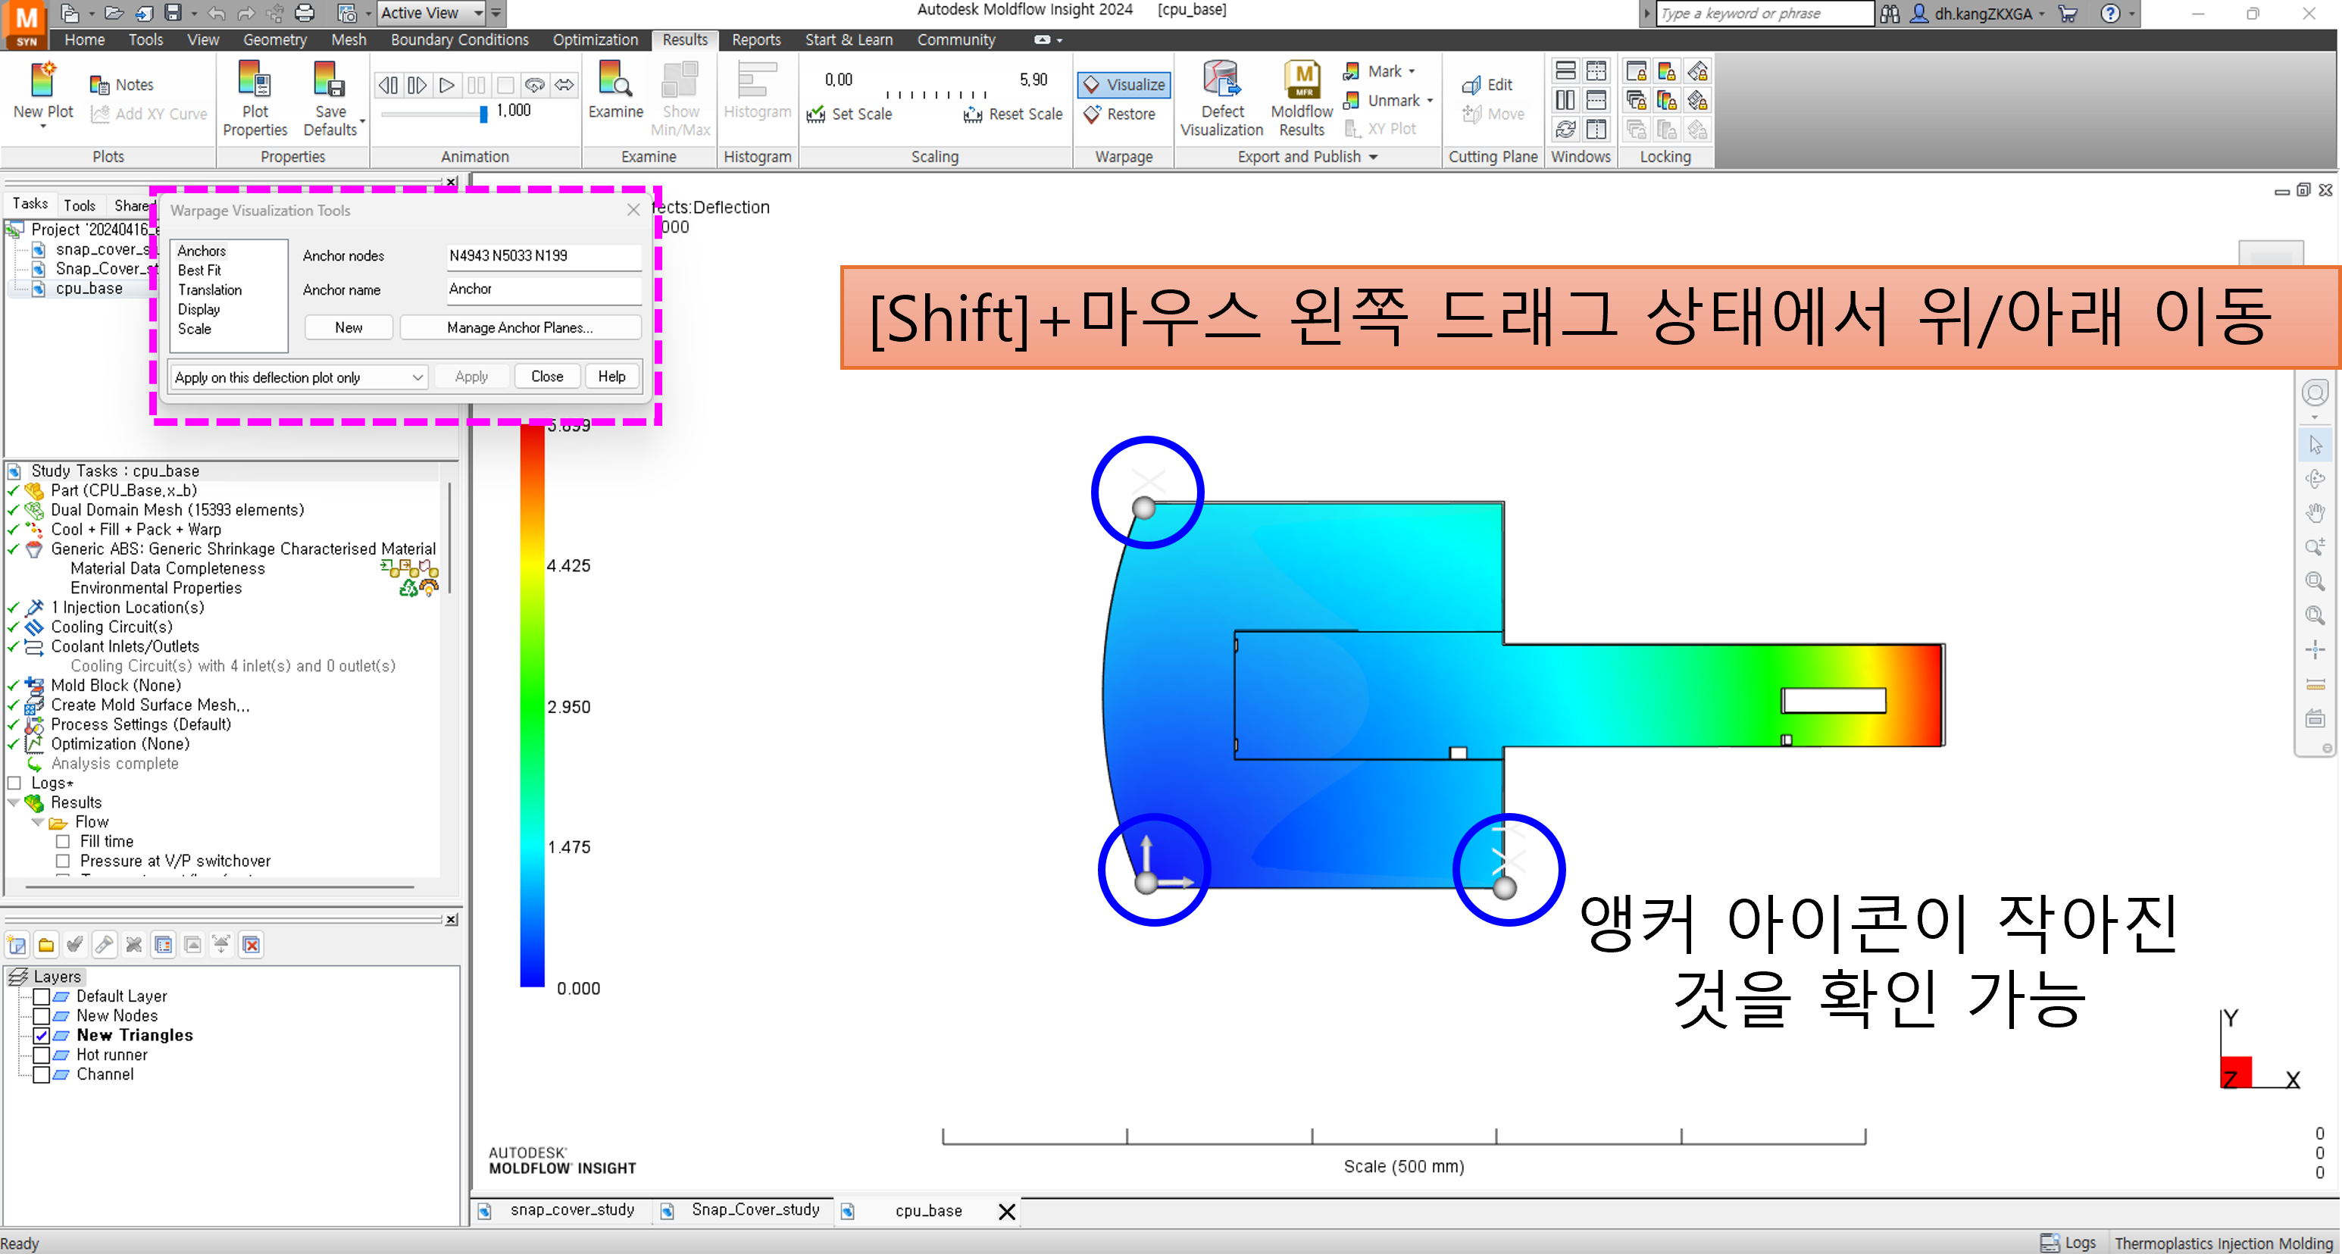Click the red delete layer icon
The height and width of the screenshot is (1254, 2342).
click(252, 945)
